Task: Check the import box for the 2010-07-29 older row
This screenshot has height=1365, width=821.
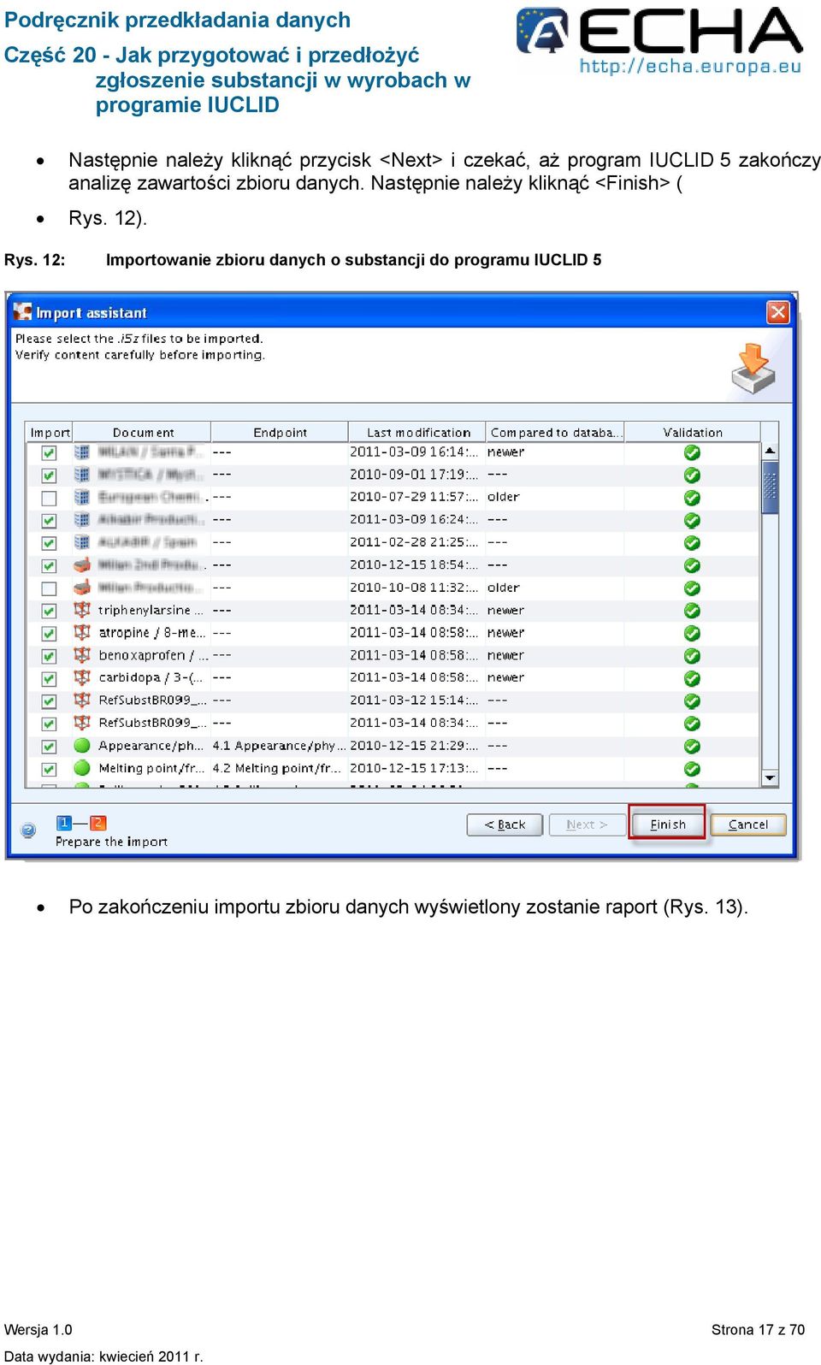Action: click(x=49, y=498)
